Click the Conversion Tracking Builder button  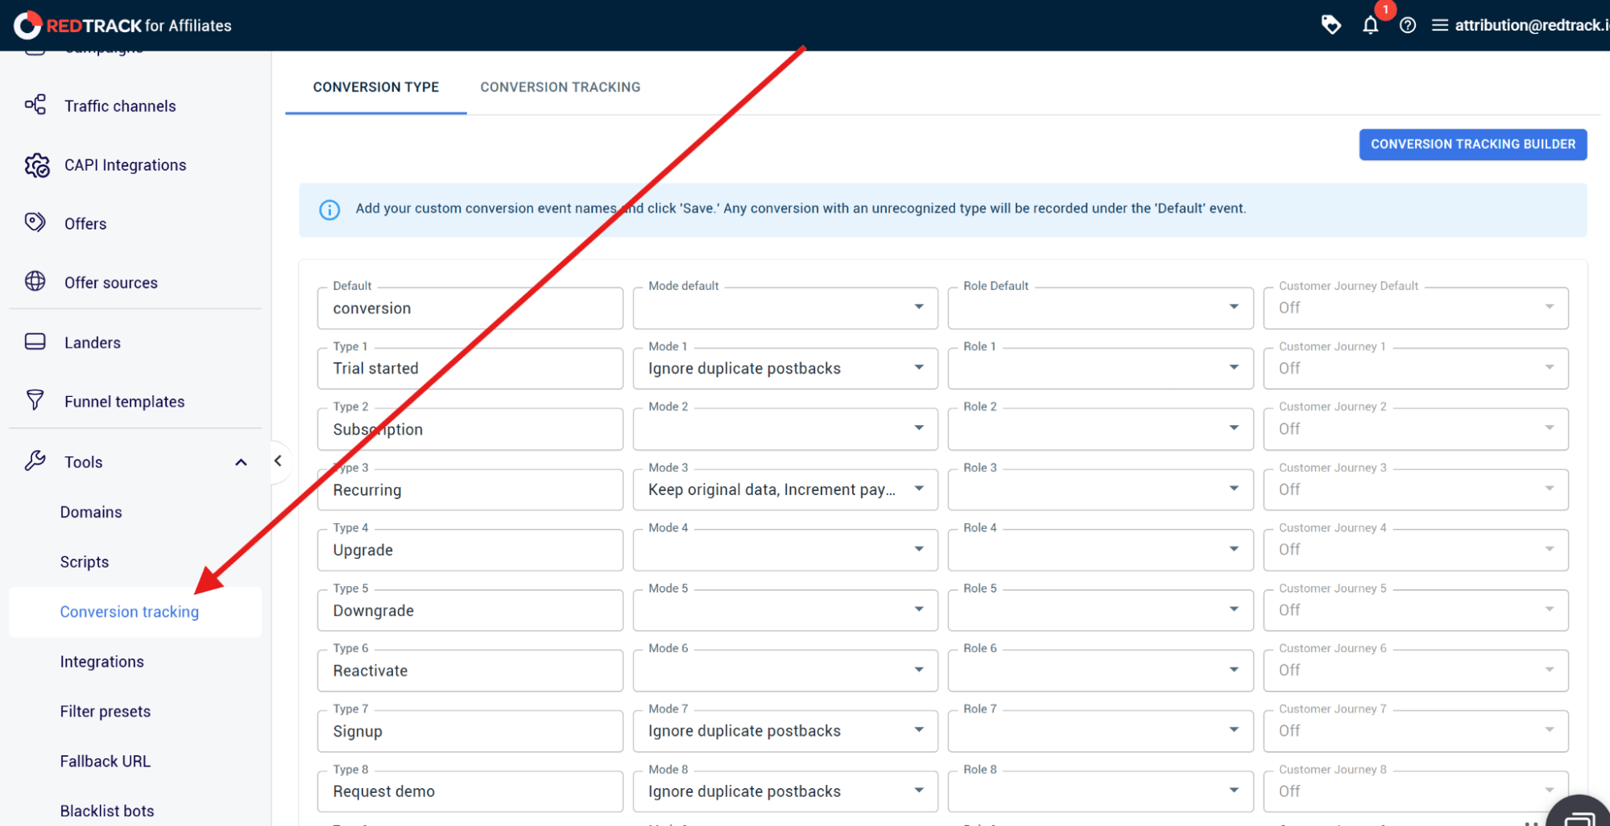tap(1473, 145)
